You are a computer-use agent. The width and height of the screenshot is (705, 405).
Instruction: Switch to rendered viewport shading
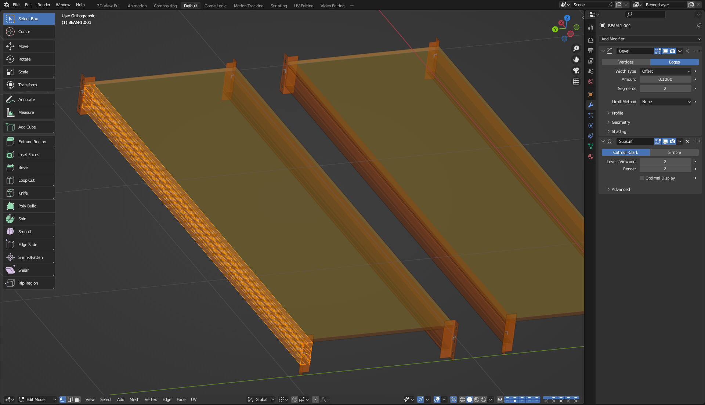click(x=484, y=399)
